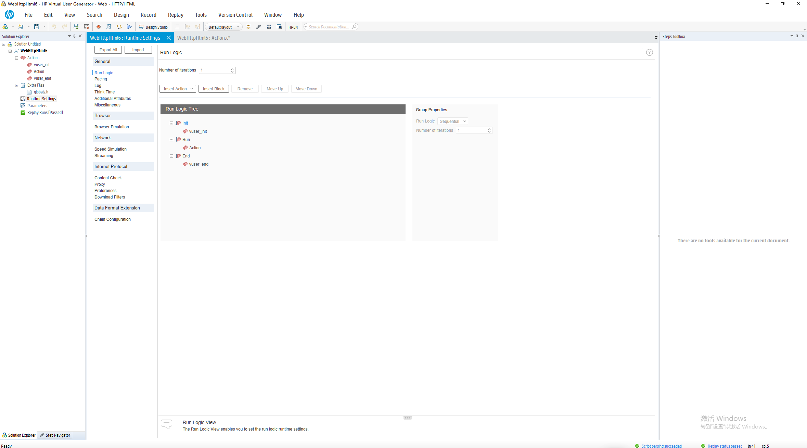The image size is (807, 448).
Task: Click the pen/marker toolbar icon
Action: 259,27
